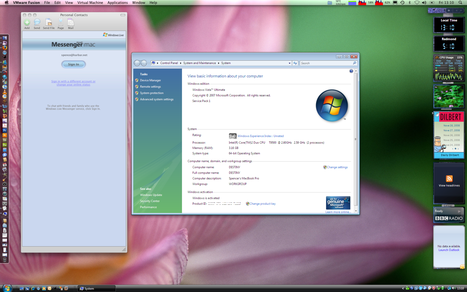Show hidden tray icons with the chevron
This screenshot has height=292, width=467.
click(403, 288)
